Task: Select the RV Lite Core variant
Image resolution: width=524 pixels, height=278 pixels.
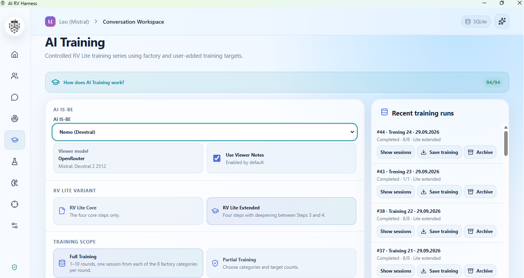Action: click(128, 211)
